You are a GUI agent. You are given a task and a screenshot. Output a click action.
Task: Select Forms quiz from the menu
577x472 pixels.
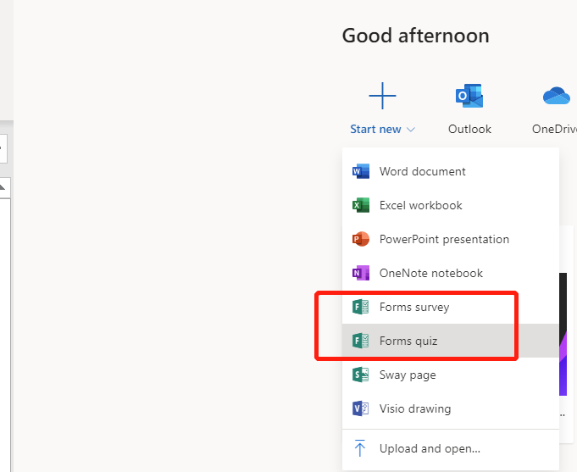pyautogui.click(x=451, y=341)
